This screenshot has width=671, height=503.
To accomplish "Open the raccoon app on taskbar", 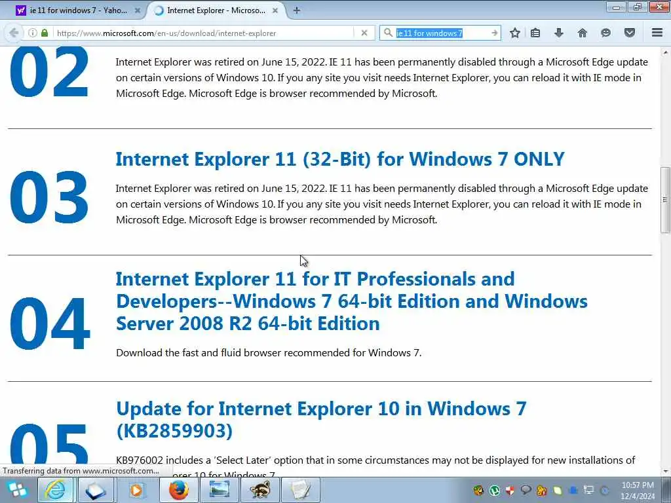I will pos(259,490).
